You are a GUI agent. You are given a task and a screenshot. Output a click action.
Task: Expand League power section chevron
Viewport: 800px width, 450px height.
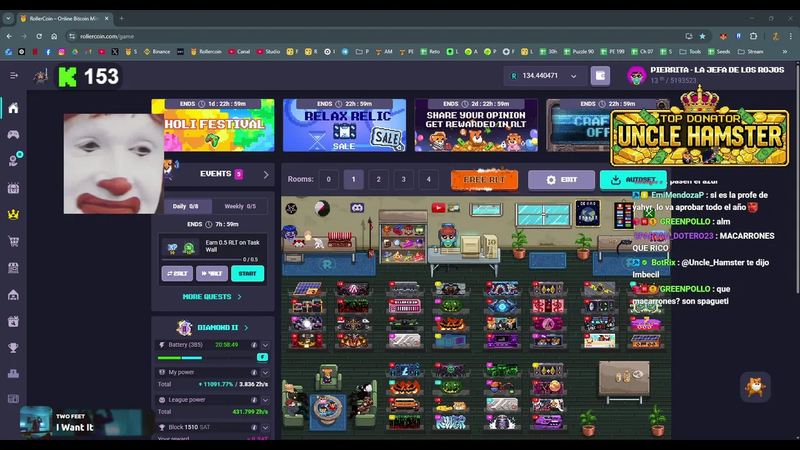tap(265, 400)
